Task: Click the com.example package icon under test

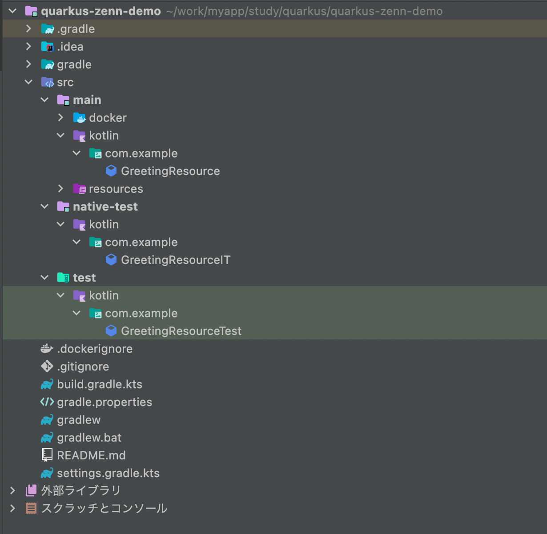Action: [x=96, y=313]
